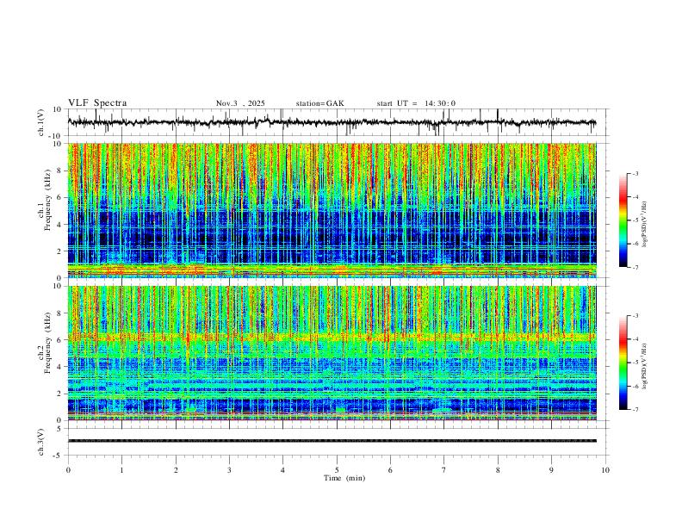Click the ch.1 voltage waveform trace
The width and height of the screenshot is (682, 527).
click(332, 122)
